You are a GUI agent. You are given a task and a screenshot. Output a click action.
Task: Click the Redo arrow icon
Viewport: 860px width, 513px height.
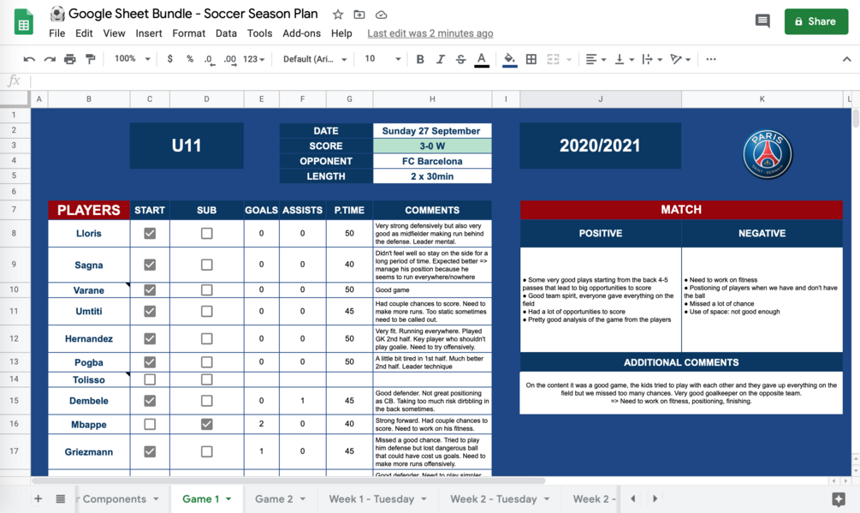[50, 59]
